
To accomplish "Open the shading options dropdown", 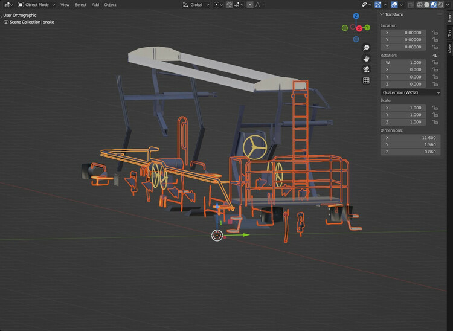I will coord(446,5).
